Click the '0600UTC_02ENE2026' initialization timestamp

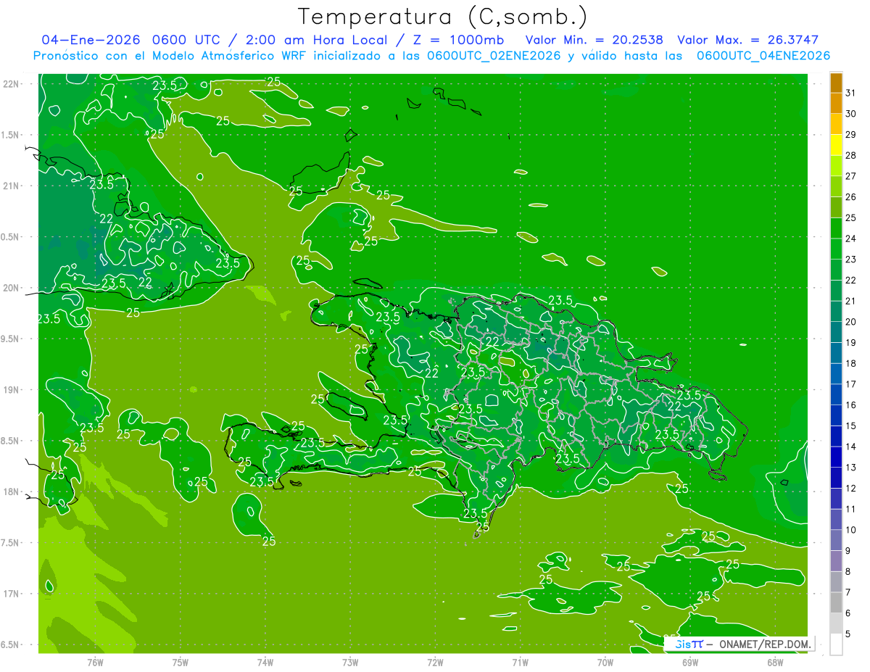tap(494, 56)
